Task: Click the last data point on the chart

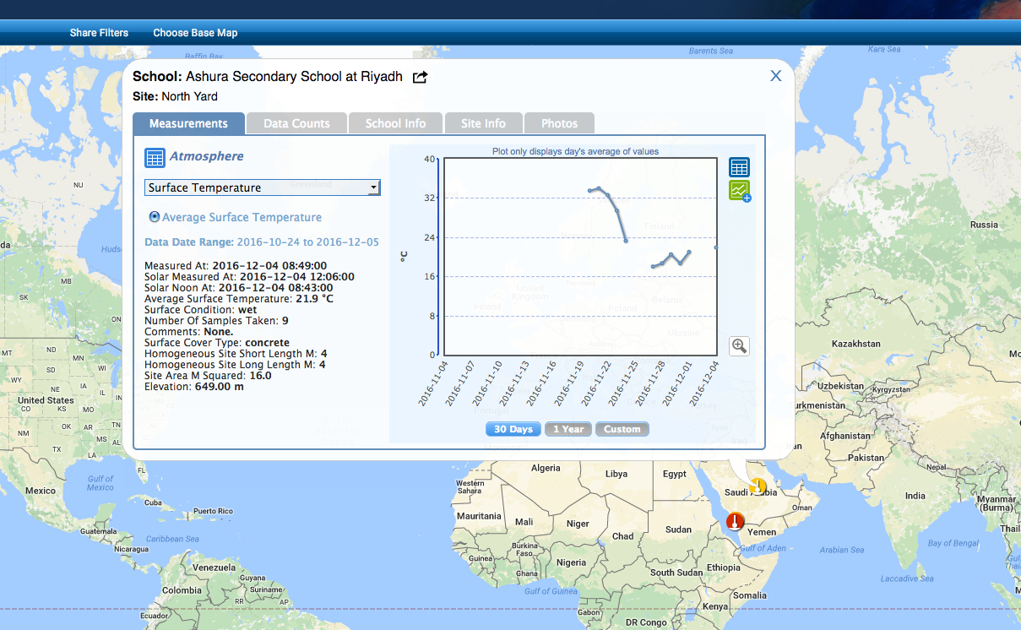Action: click(x=716, y=247)
